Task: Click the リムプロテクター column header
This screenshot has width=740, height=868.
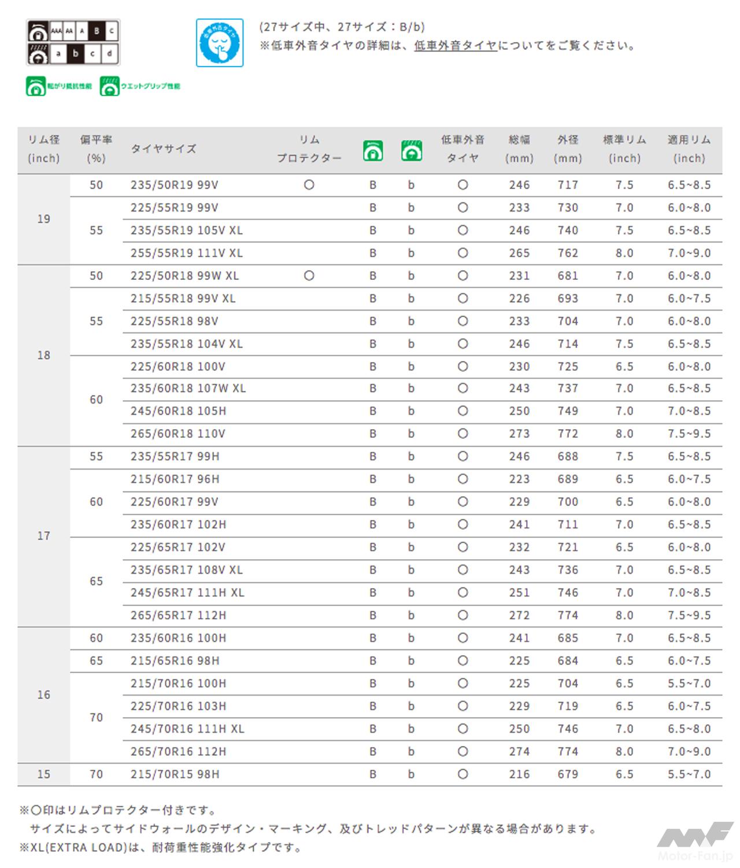Action: [309, 149]
